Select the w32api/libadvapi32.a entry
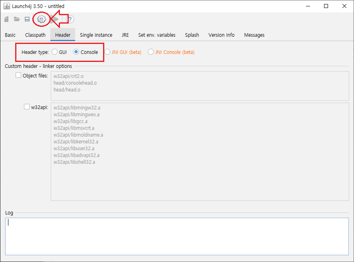354x262 pixels. pos(76,155)
